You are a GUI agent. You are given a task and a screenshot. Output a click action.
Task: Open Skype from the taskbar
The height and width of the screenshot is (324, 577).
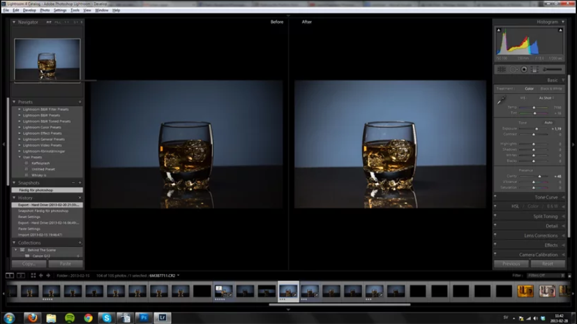tap(107, 318)
